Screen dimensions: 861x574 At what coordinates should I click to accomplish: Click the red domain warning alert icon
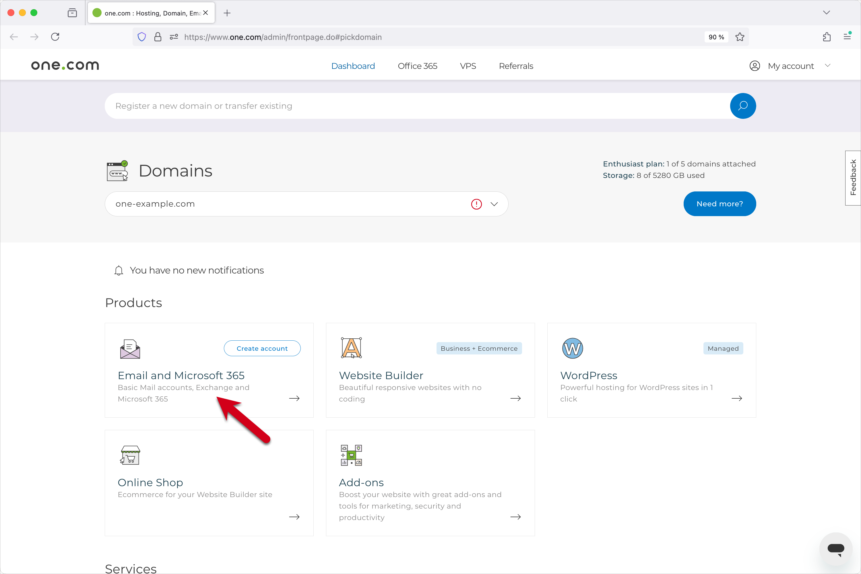[x=476, y=204]
